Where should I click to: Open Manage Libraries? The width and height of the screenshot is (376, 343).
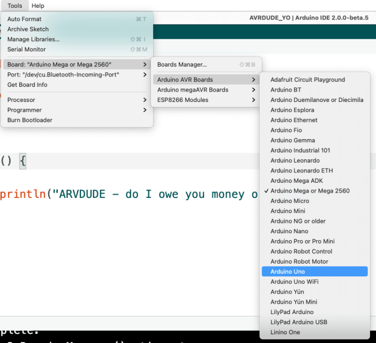77,39
